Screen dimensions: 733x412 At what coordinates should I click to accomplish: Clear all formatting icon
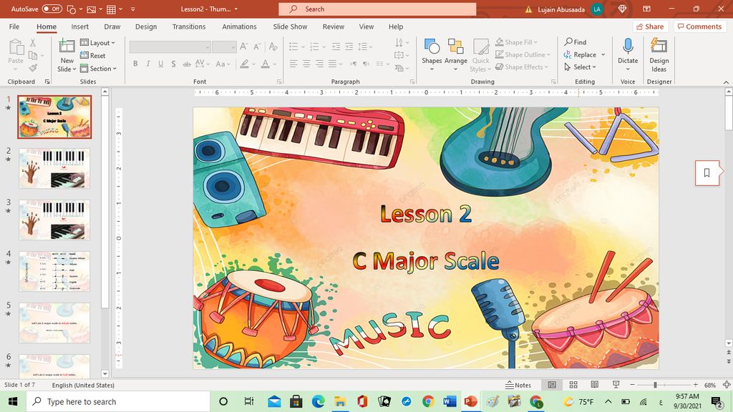273,46
